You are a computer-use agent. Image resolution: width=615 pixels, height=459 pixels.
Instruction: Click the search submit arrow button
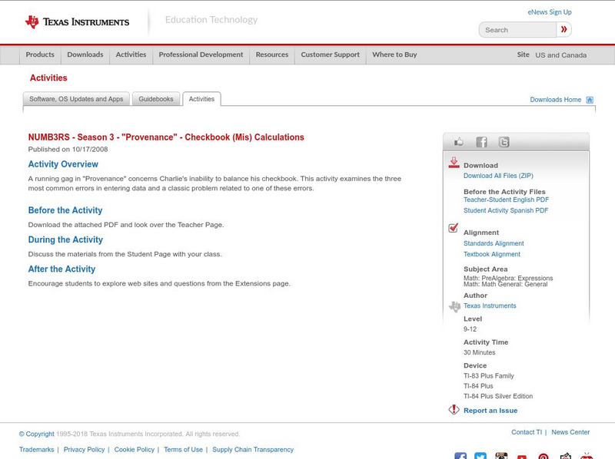click(564, 30)
